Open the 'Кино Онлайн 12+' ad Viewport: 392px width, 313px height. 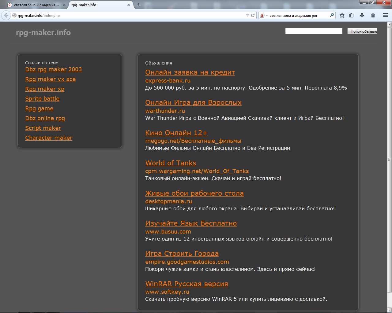[176, 133]
